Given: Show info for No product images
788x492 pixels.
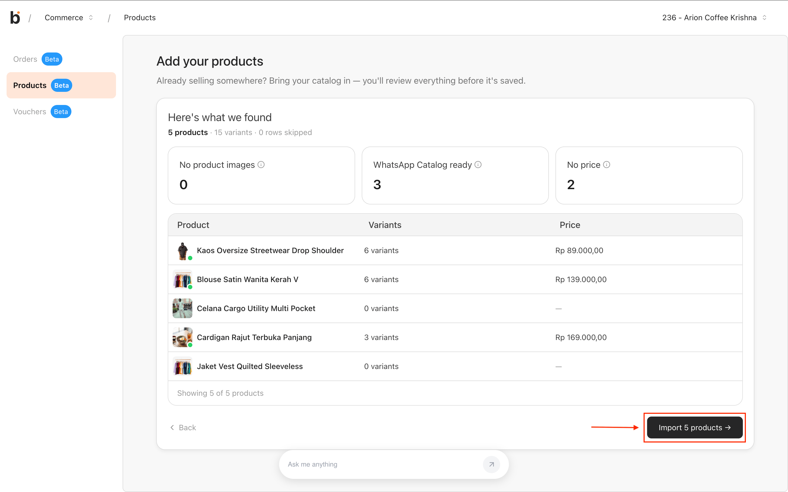Looking at the screenshot, I should [261, 165].
